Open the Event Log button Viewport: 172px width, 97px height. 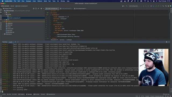click(x=166, y=94)
